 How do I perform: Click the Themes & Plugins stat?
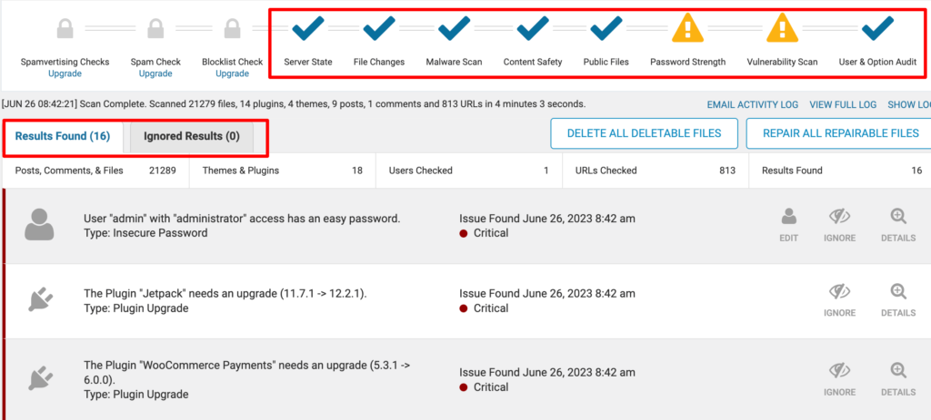[283, 171]
